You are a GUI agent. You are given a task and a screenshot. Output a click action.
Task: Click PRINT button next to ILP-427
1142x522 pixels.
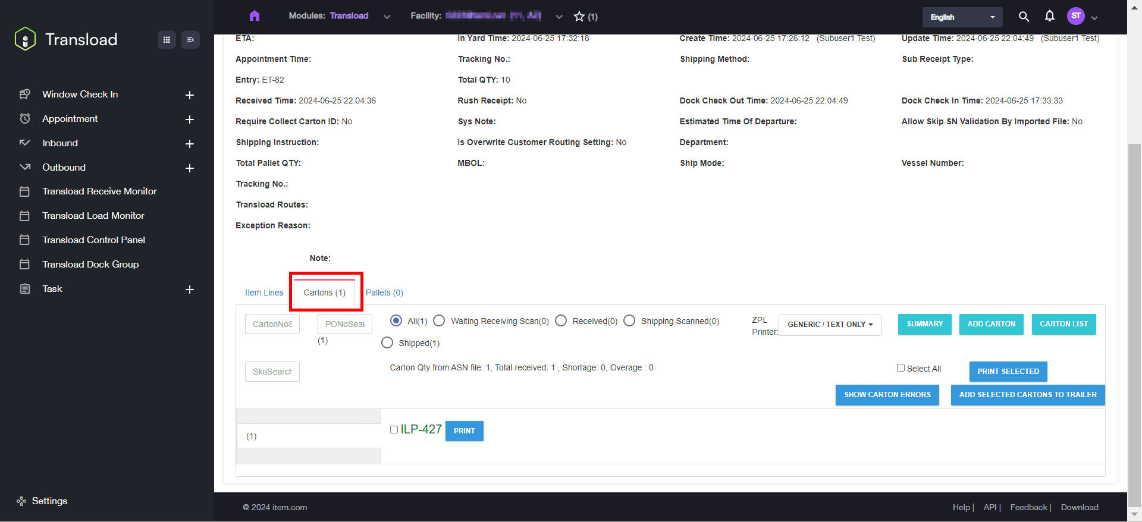click(x=465, y=431)
